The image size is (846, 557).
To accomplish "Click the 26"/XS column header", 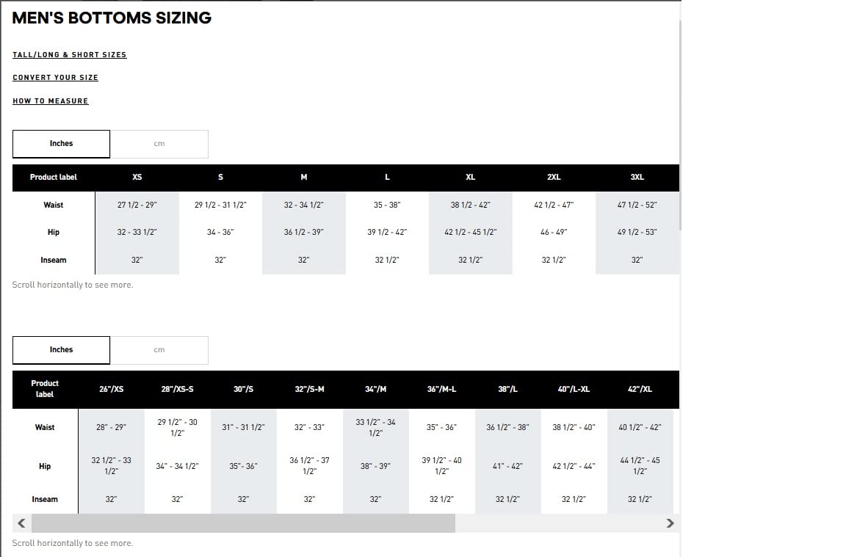I will click(x=111, y=389).
